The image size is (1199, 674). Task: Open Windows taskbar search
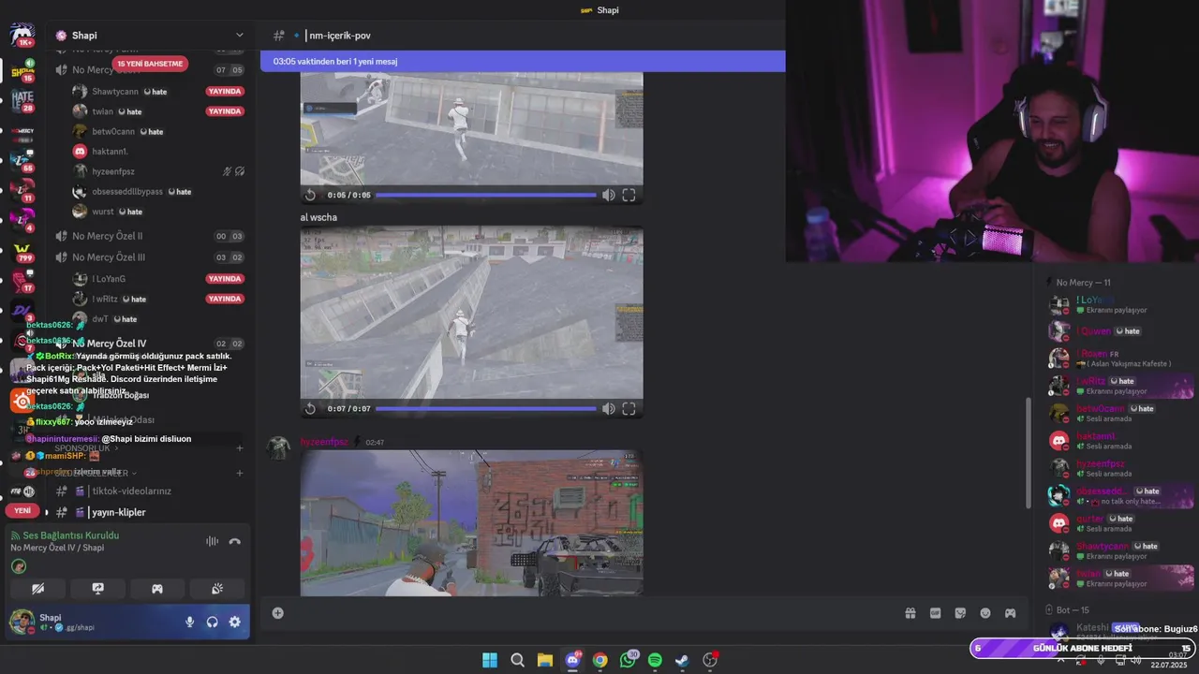click(517, 660)
